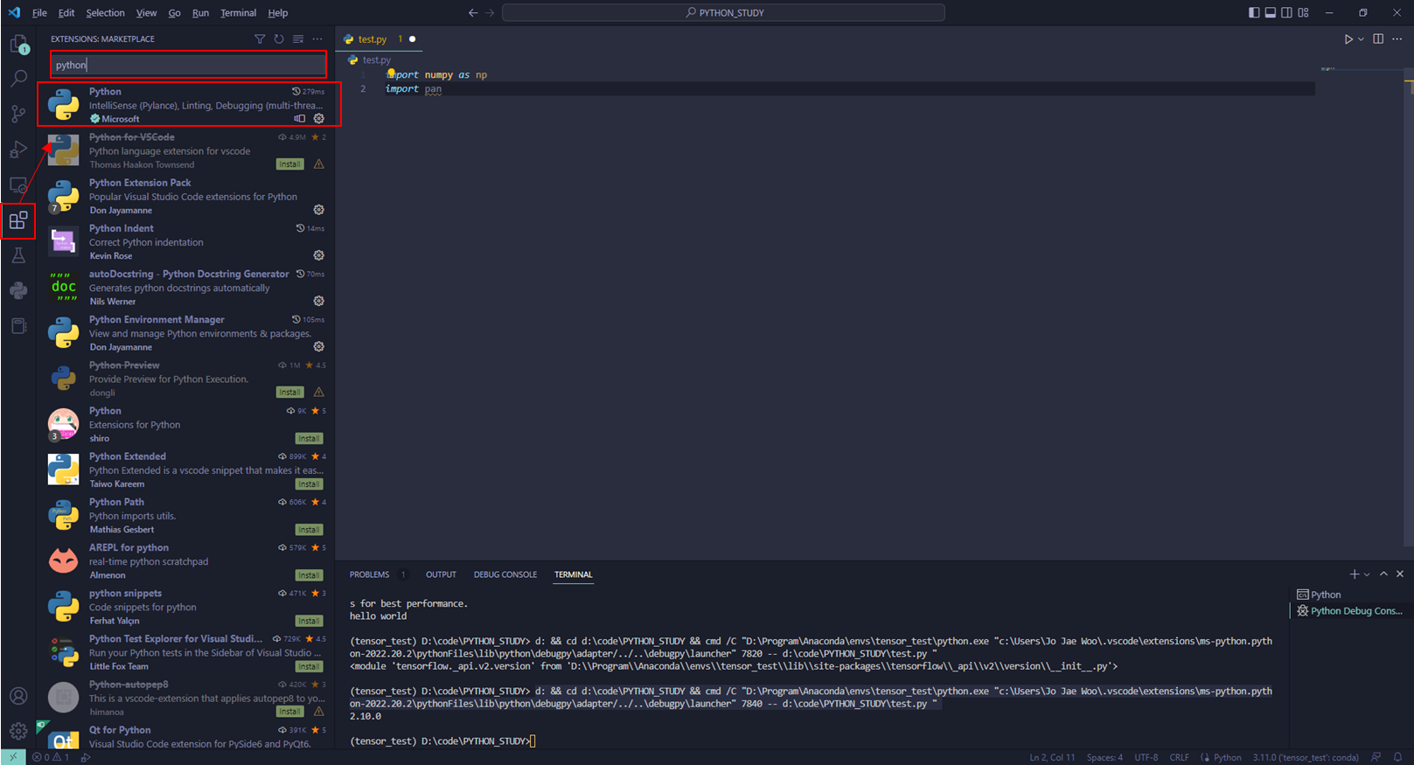Click feedback icon in status bar
The width and height of the screenshot is (1414, 765).
coord(1376,757)
